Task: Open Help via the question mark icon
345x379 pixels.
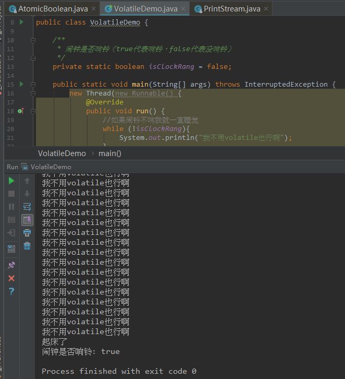Action: (11, 291)
